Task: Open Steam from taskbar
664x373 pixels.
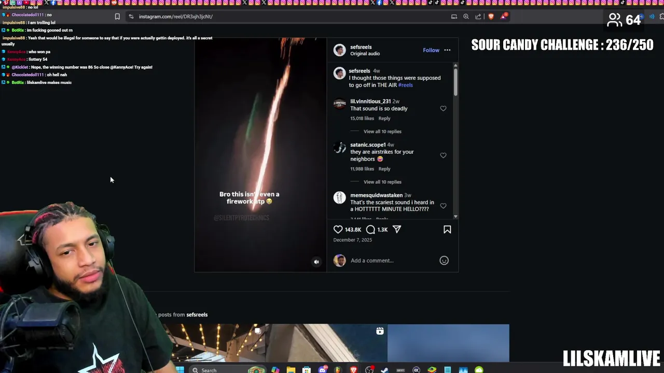Action: [x=384, y=370]
